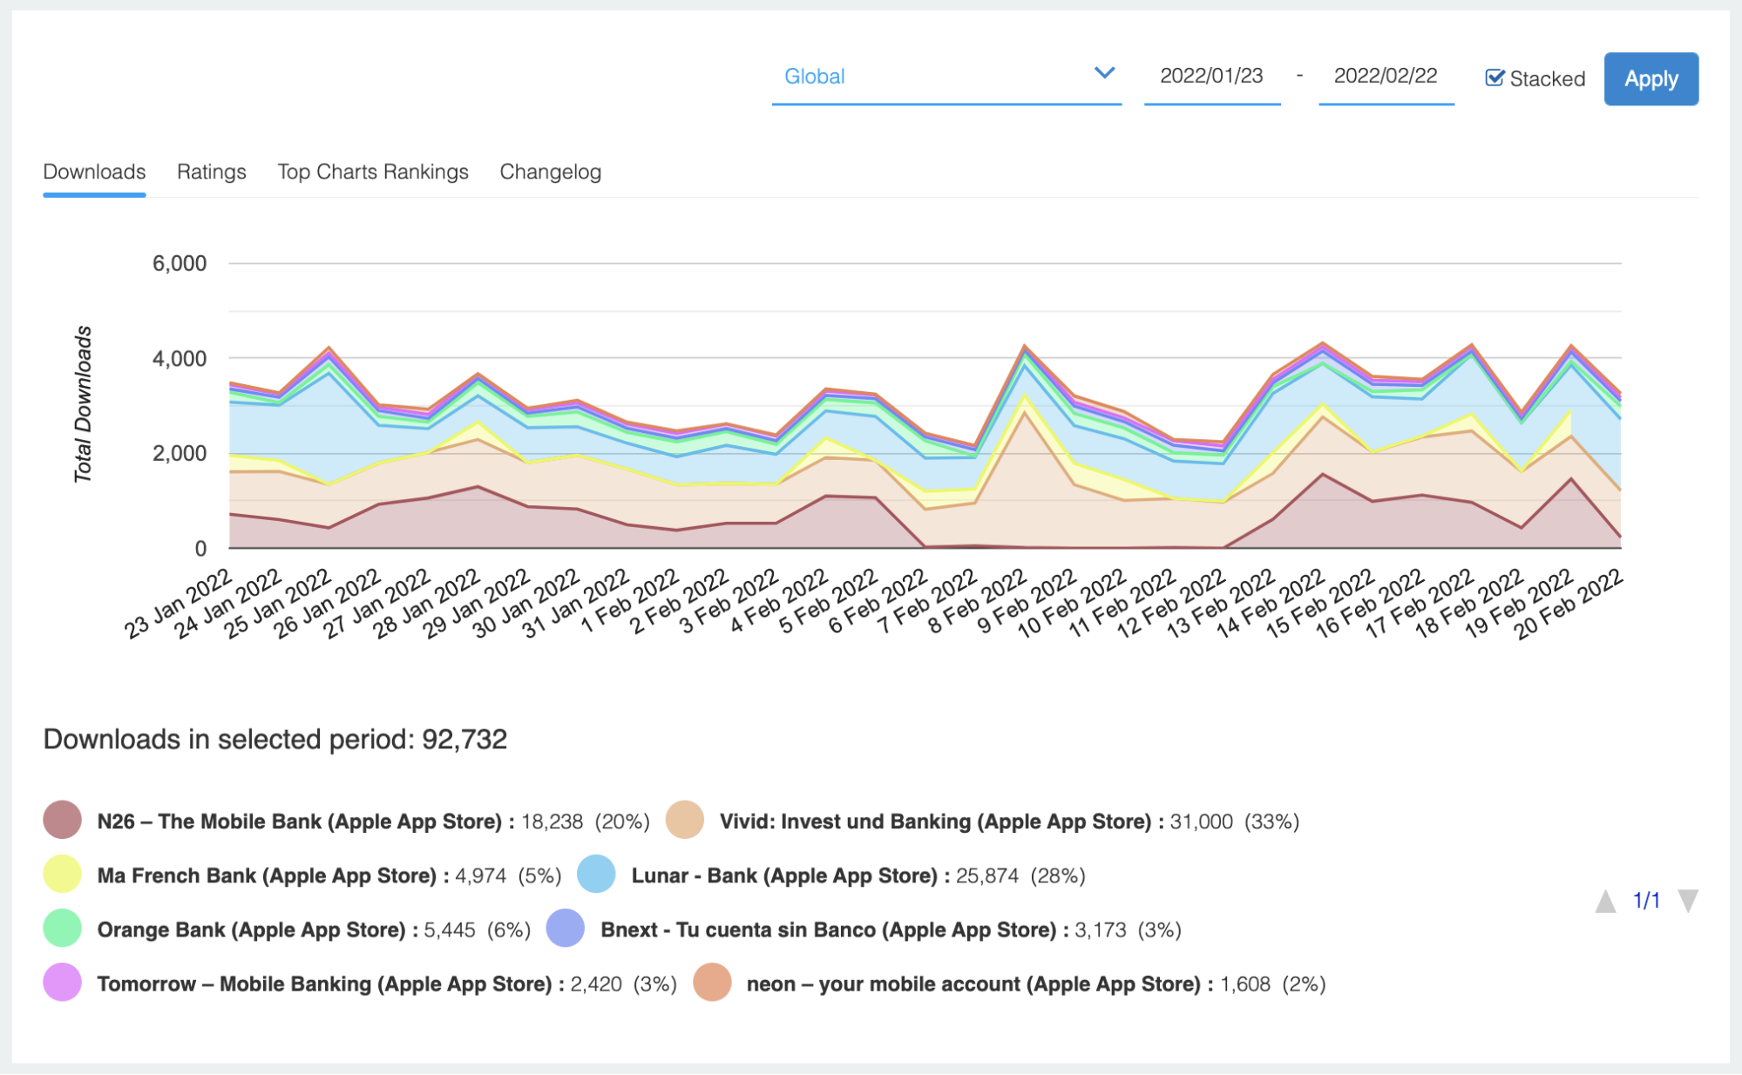Image resolution: width=1742 pixels, height=1075 pixels.
Task: Toggle Bnext series legend marker
Action: [565, 929]
